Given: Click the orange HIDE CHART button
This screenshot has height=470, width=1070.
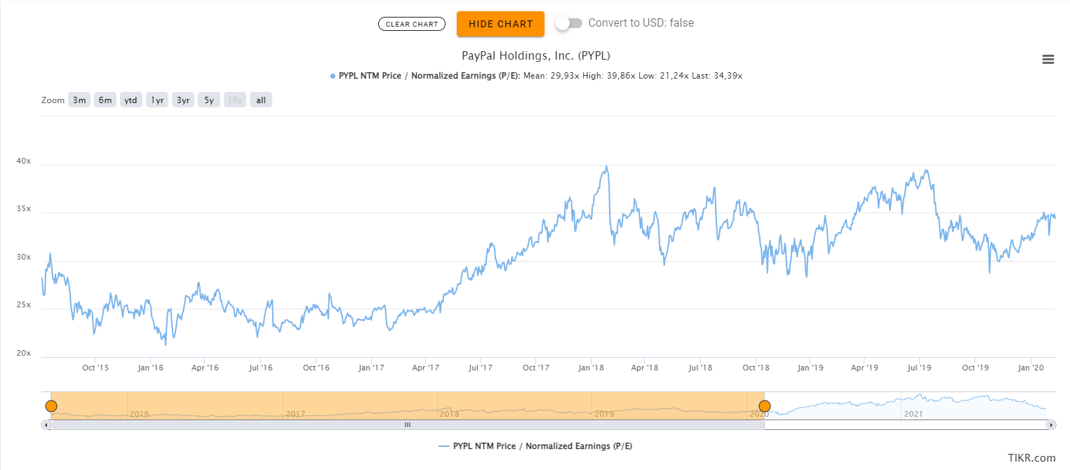Looking at the screenshot, I should click(500, 24).
